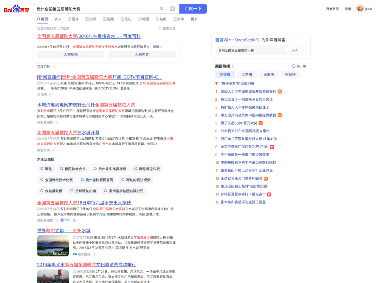
Task: Open 世界鞭陀之都——贵州水城 result
Action: coord(64,231)
